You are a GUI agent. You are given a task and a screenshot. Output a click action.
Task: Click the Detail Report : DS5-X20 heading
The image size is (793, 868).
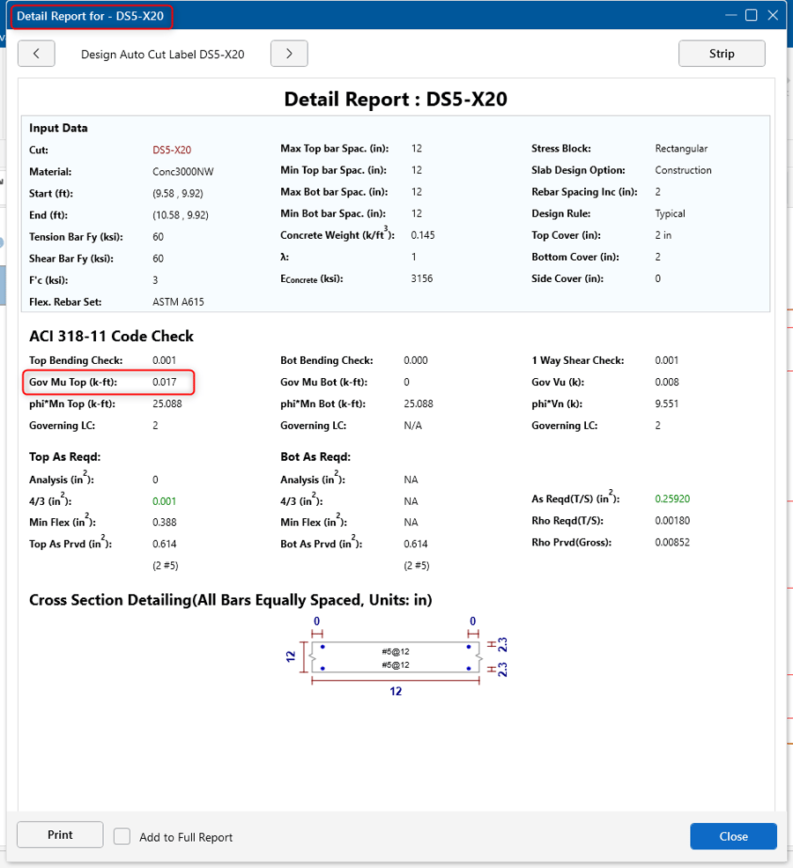[395, 99]
